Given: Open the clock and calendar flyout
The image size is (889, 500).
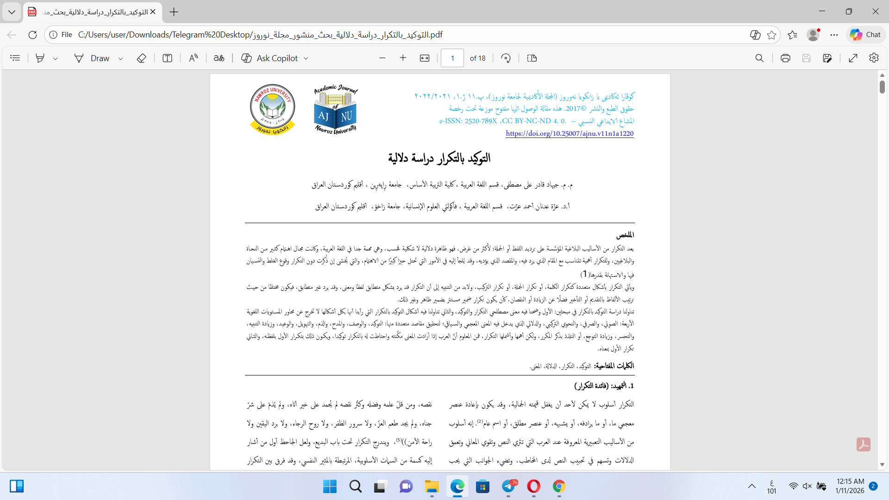Looking at the screenshot, I should (x=850, y=486).
